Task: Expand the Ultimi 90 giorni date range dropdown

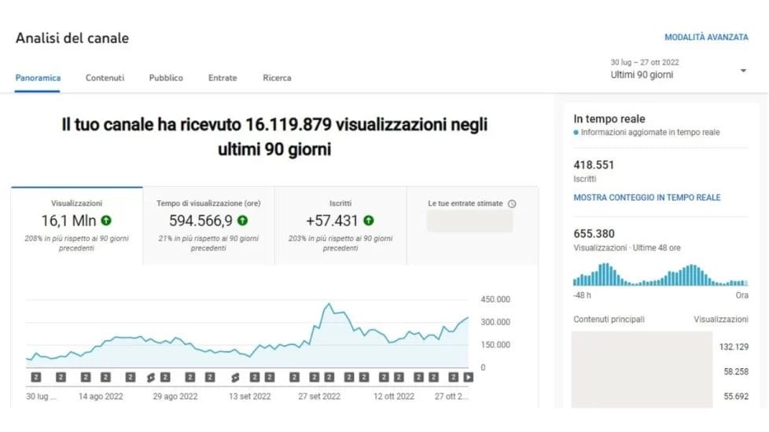Action: coord(679,69)
